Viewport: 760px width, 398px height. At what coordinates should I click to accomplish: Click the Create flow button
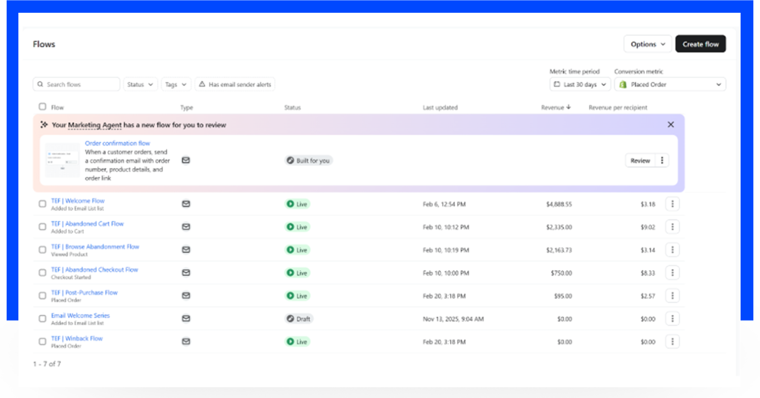click(x=700, y=44)
